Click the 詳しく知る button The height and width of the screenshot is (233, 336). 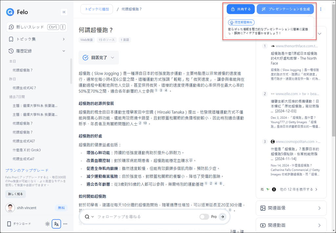[15, 194]
